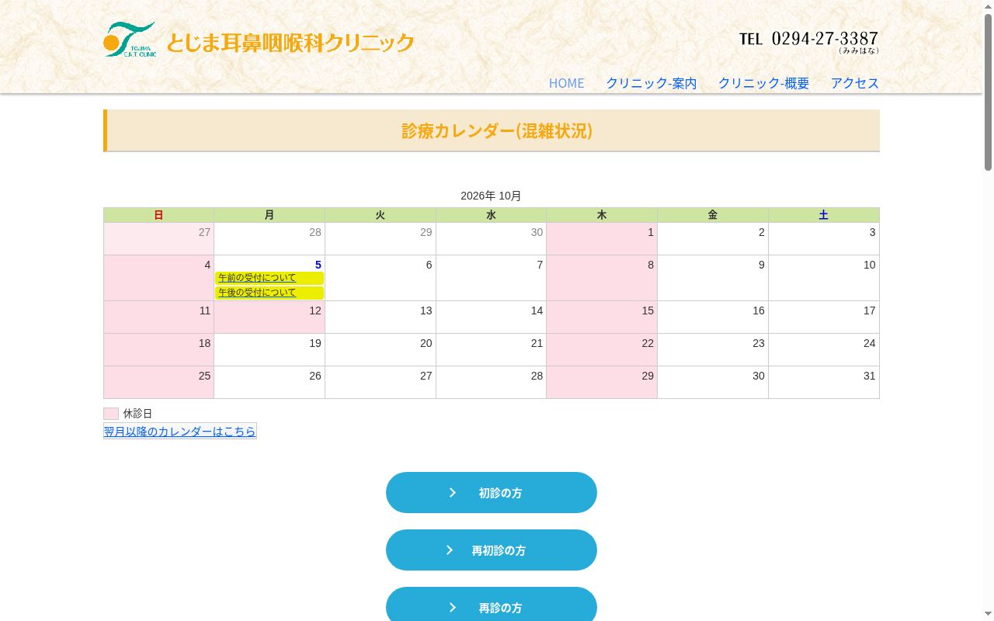Click the 木 Thursday column header

602,215
